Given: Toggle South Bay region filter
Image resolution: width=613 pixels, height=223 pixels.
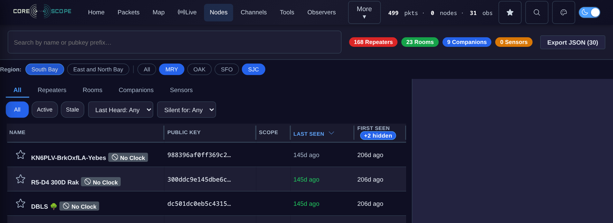Looking at the screenshot, I should (x=45, y=69).
